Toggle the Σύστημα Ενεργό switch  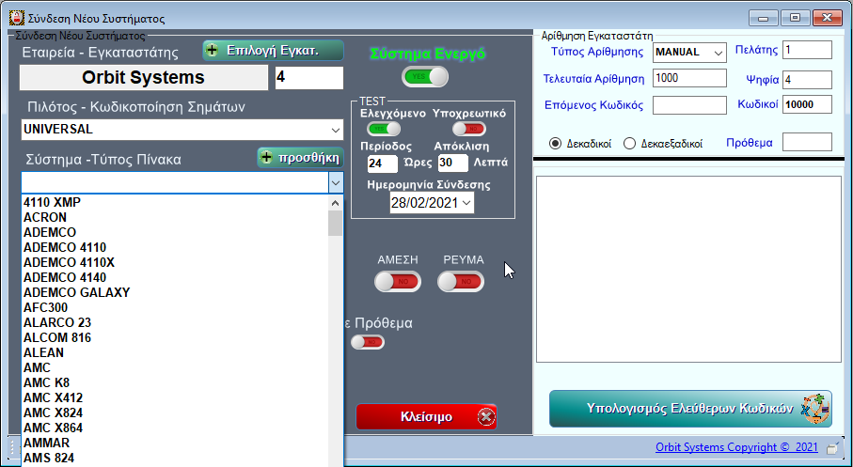coord(419,76)
